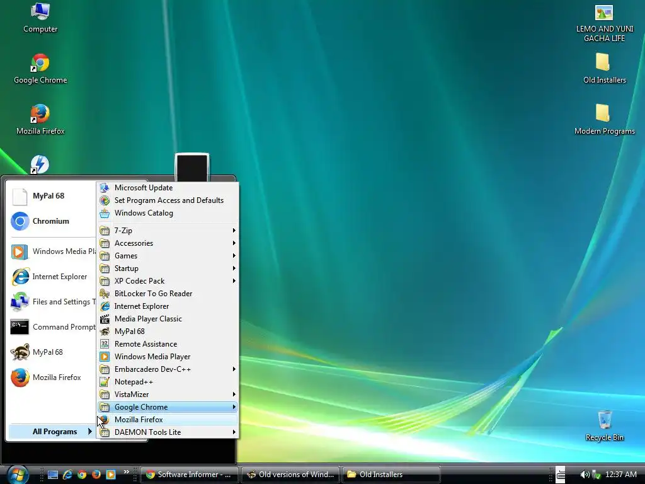645x484 pixels.
Task: Expand the hidden quick launch items chevron
Action: coord(126,471)
